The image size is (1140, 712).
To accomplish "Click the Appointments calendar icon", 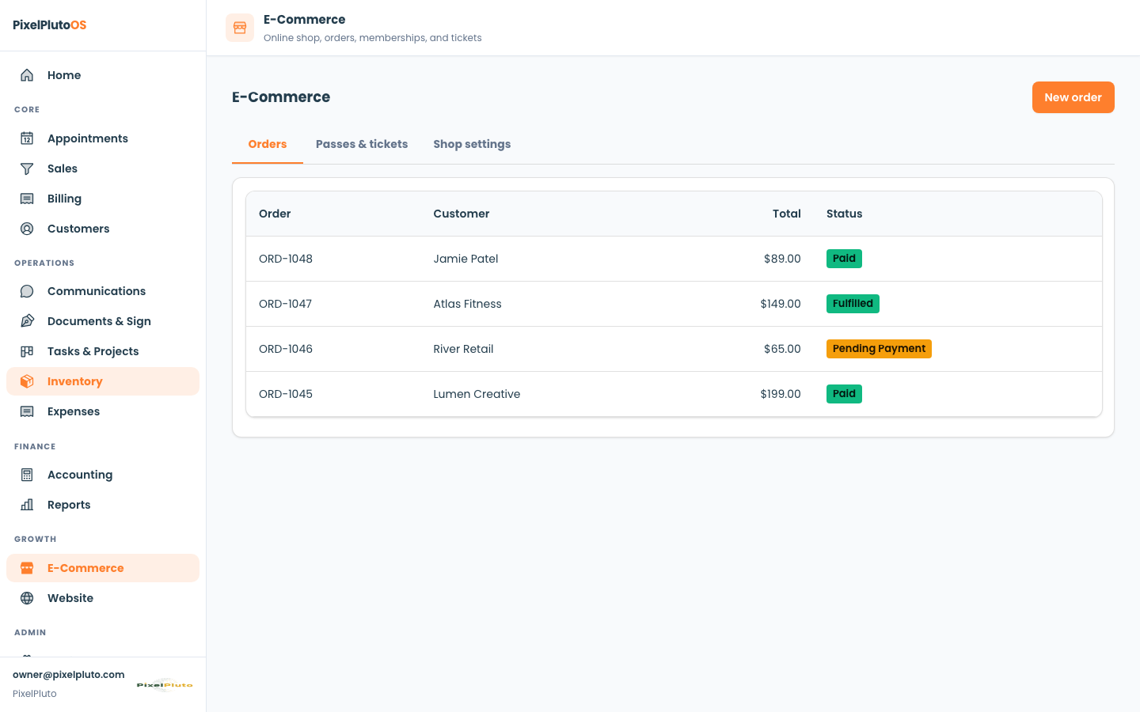I will coord(27,138).
